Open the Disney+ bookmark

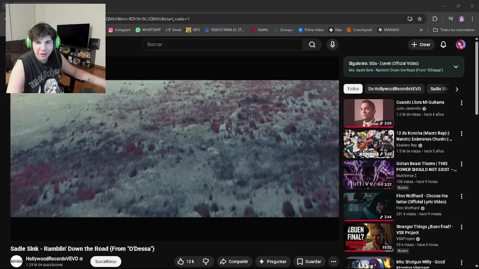coord(283,30)
